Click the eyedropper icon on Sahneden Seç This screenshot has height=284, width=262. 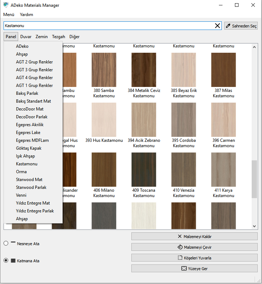[228, 26]
